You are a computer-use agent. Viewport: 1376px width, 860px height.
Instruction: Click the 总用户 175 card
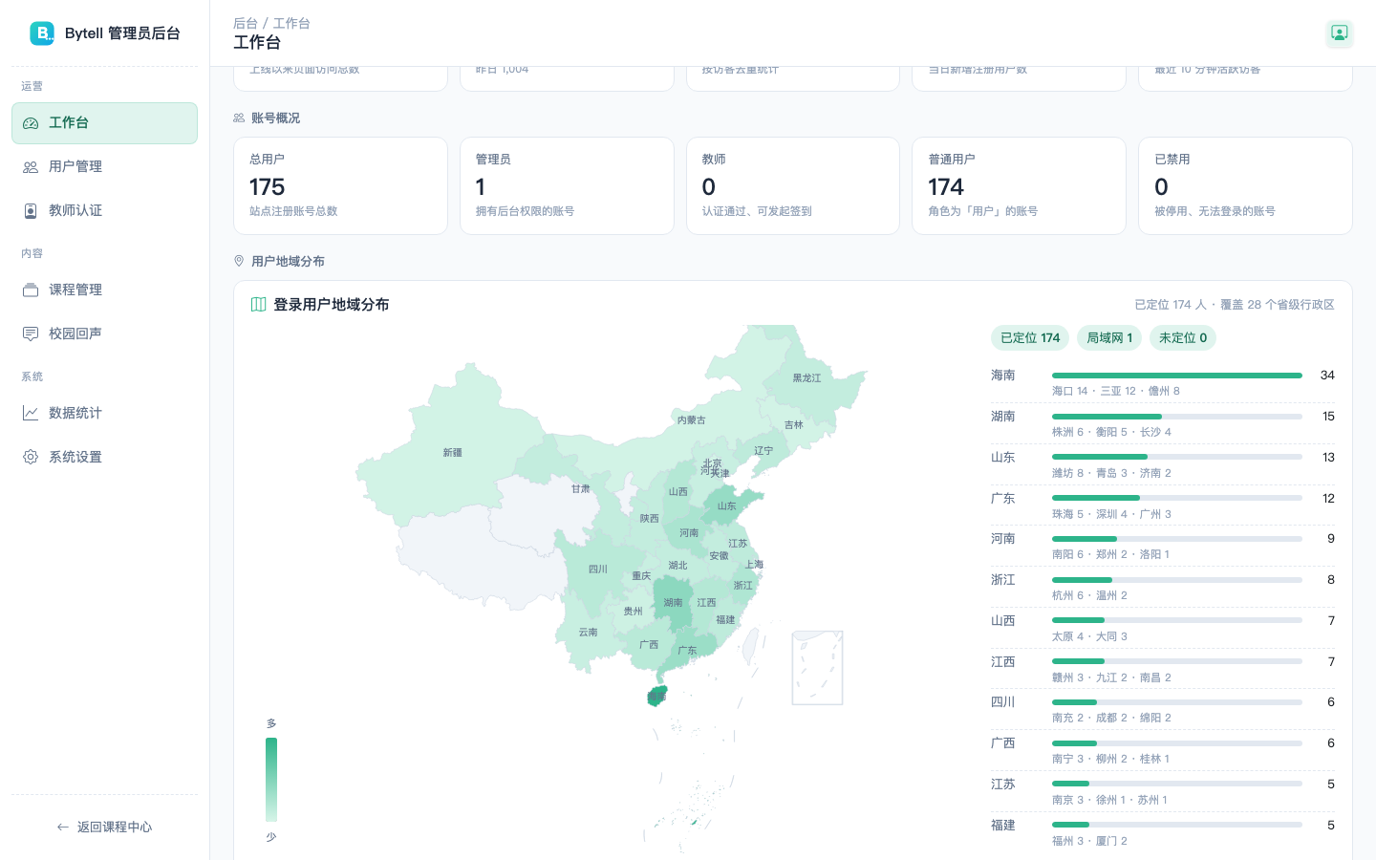[340, 186]
